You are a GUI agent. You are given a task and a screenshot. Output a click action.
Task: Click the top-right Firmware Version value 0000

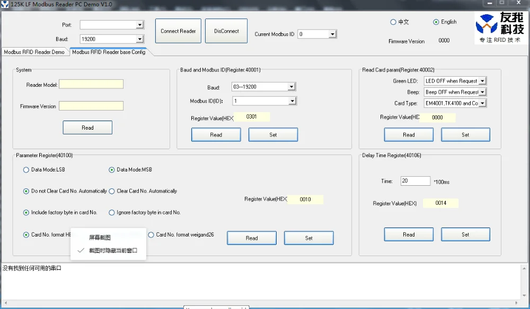coord(444,41)
